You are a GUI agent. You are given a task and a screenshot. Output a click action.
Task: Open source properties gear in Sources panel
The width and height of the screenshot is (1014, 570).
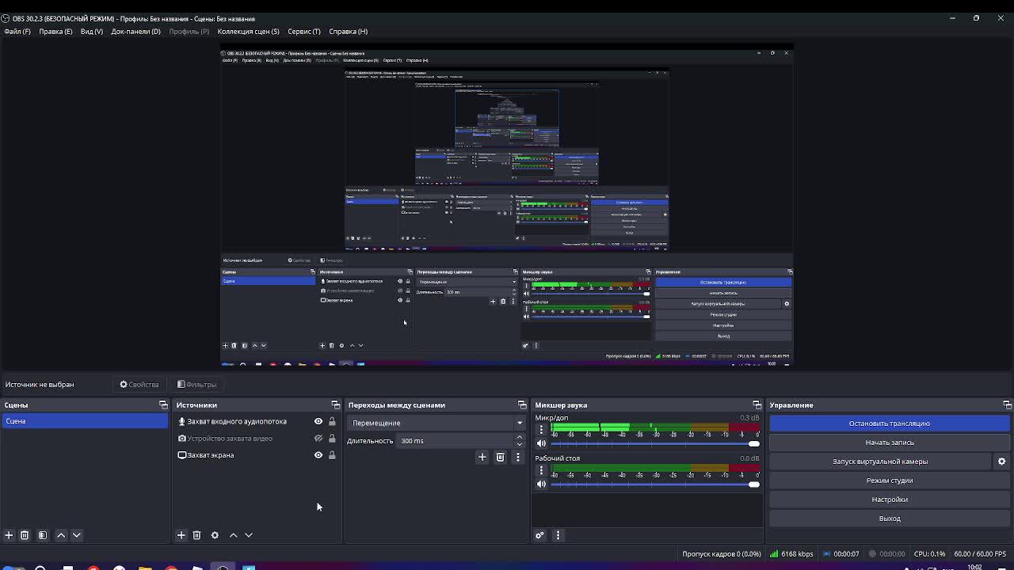coord(215,535)
